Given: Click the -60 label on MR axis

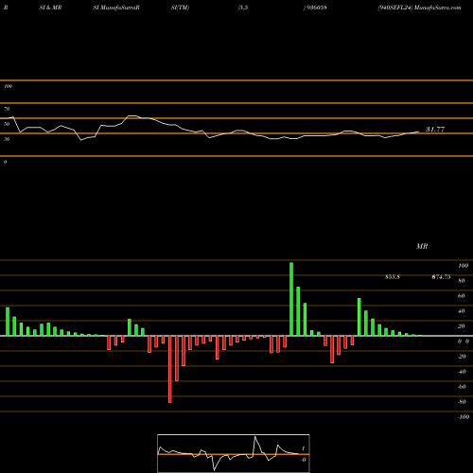Looking at the screenshot, I should (462, 387).
